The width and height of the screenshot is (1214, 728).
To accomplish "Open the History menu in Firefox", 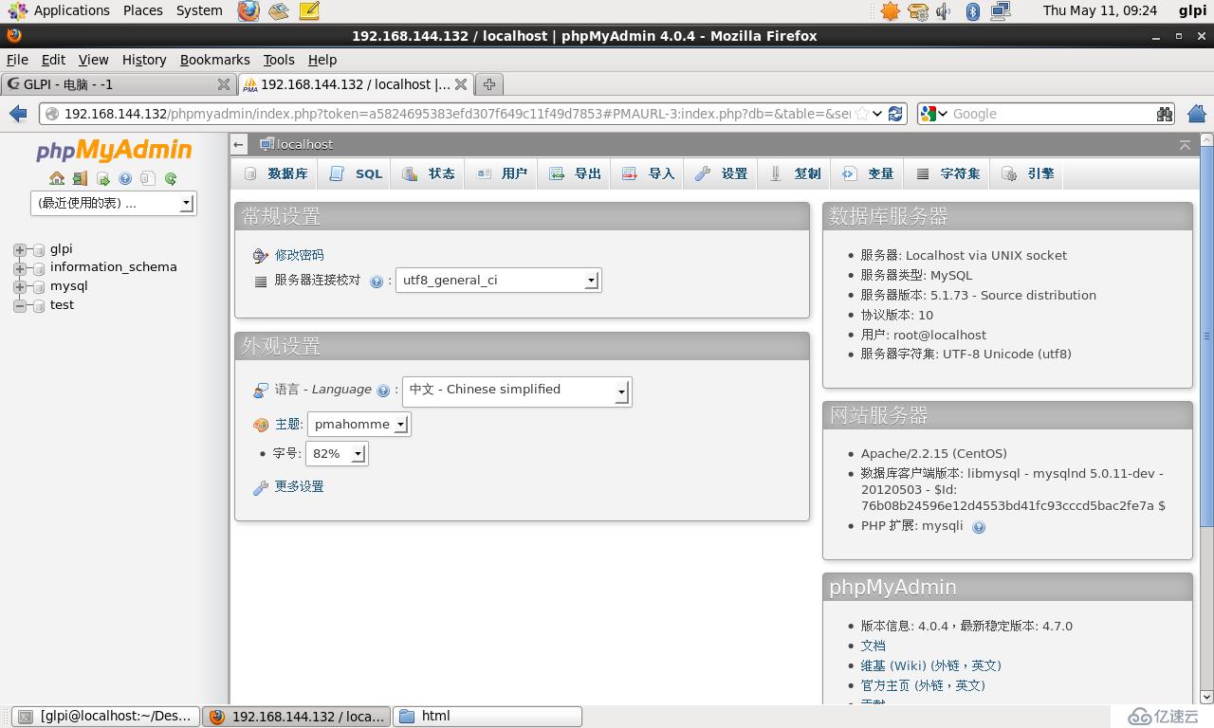I will [x=144, y=60].
